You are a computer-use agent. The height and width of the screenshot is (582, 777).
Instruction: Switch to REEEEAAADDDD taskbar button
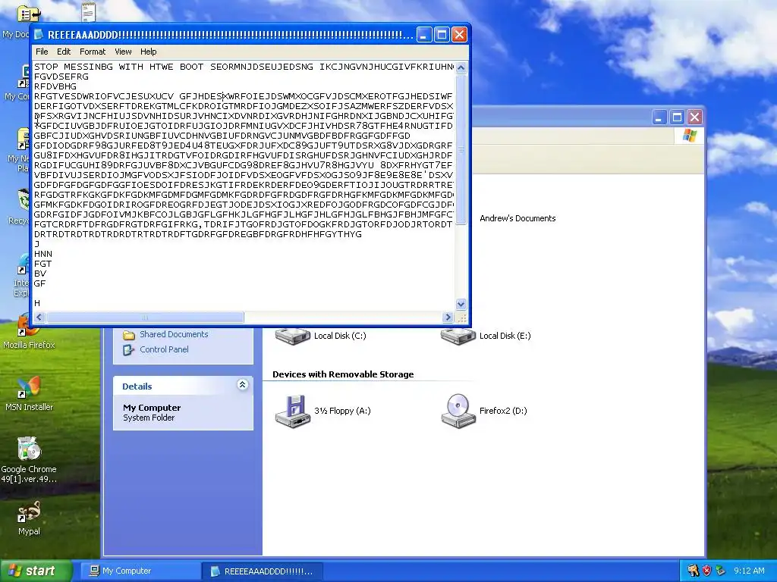(x=263, y=571)
